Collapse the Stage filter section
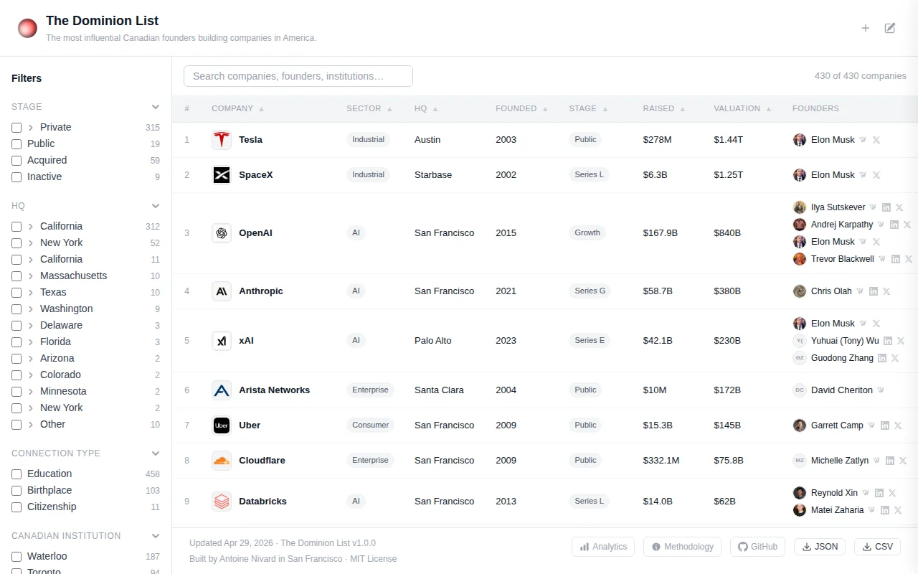Image resolution: width=918 pixels, height=574 pixels. click(x=156, y=107)
